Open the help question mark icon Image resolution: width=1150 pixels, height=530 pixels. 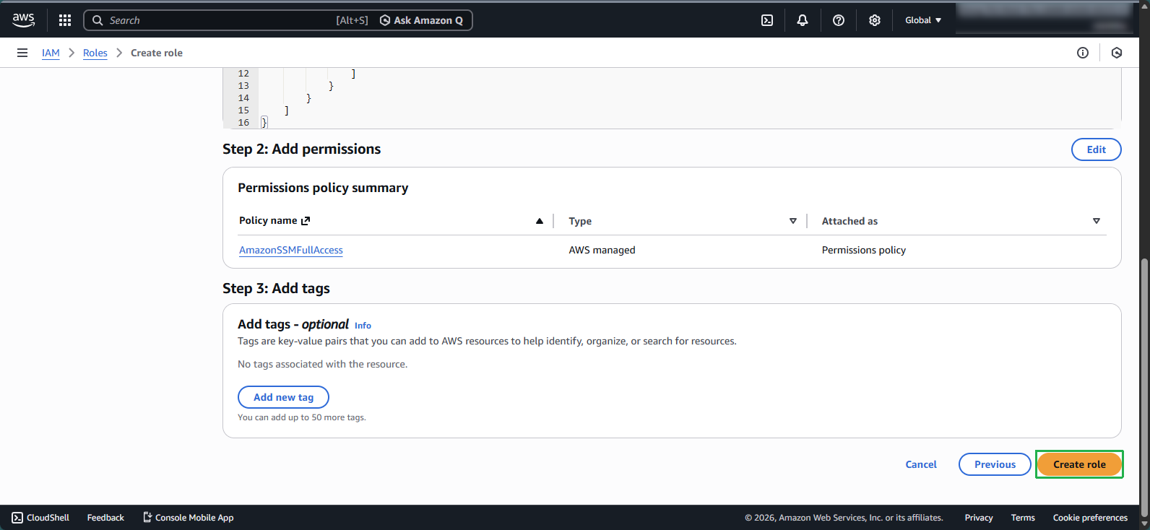pos(839,20)
